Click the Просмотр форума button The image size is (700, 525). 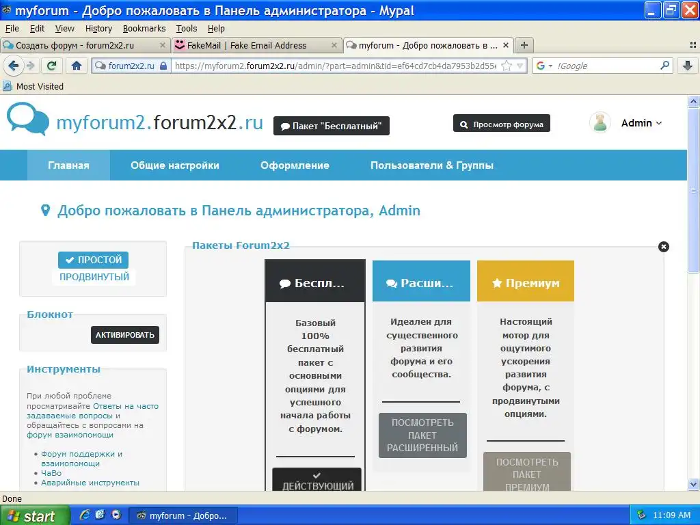[502, 124]
